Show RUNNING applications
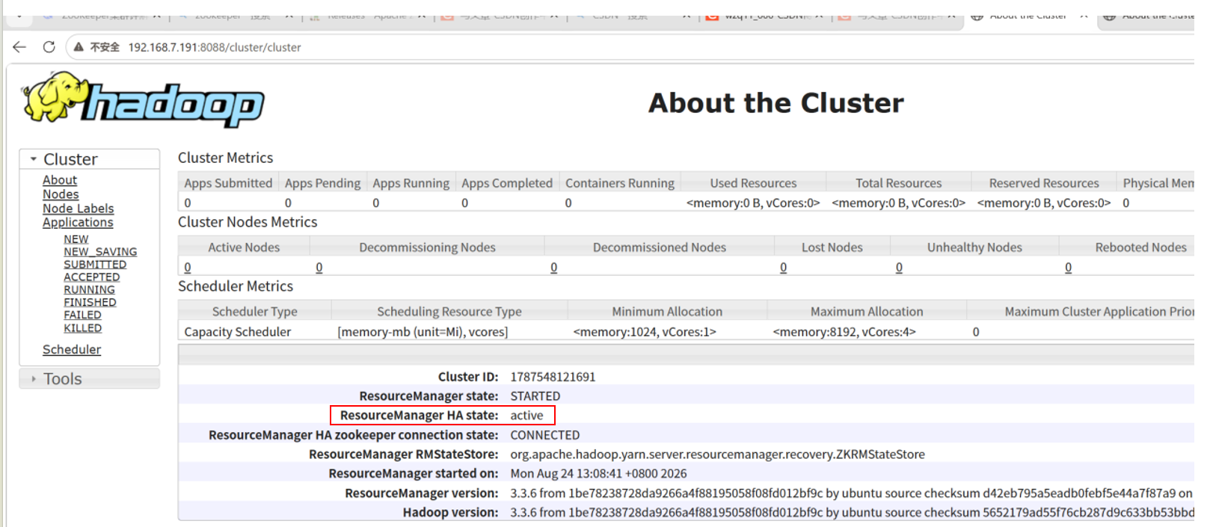 coord(89,290)
